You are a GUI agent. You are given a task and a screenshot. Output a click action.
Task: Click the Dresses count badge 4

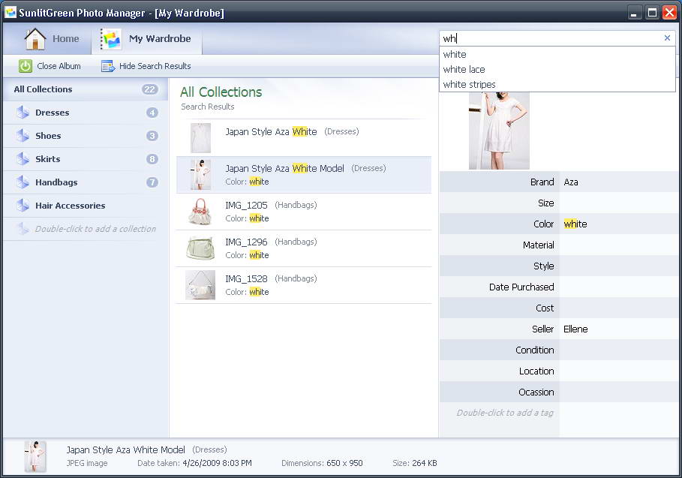pyautogui.click(x=152, y=113)
